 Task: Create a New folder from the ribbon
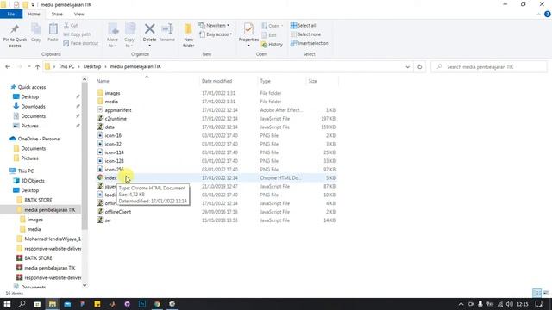[x=189, y=35]
